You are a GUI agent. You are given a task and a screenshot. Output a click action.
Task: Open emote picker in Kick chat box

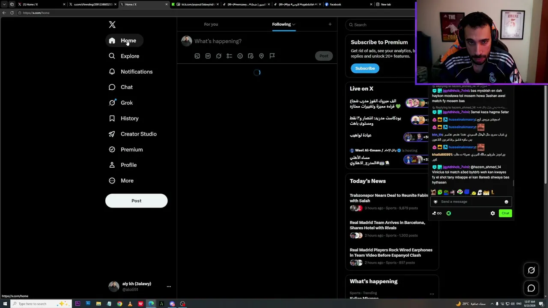tap(506, 202)
